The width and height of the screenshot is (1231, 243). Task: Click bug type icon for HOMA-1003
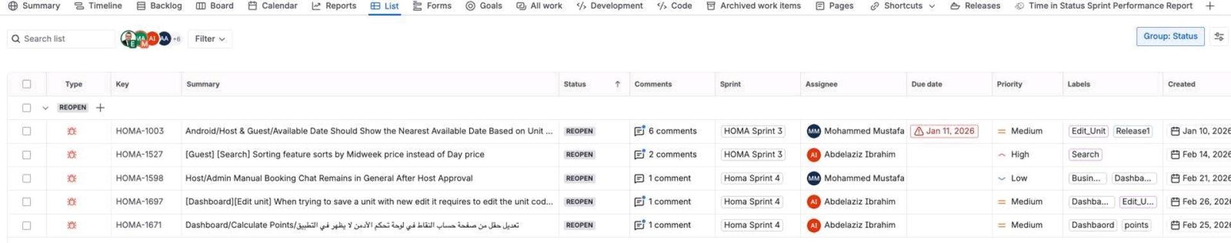pyautogui.click(x=72, y=131)
